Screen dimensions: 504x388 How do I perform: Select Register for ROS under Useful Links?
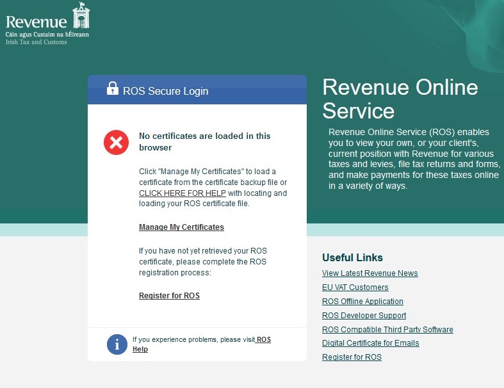tap(352, 357)
